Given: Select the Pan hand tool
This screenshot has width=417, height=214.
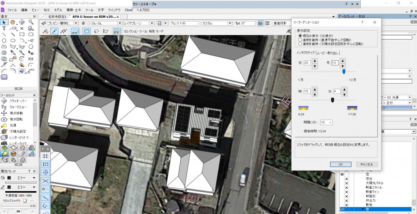Looking at the screenshot, I should tap(13, 22).
